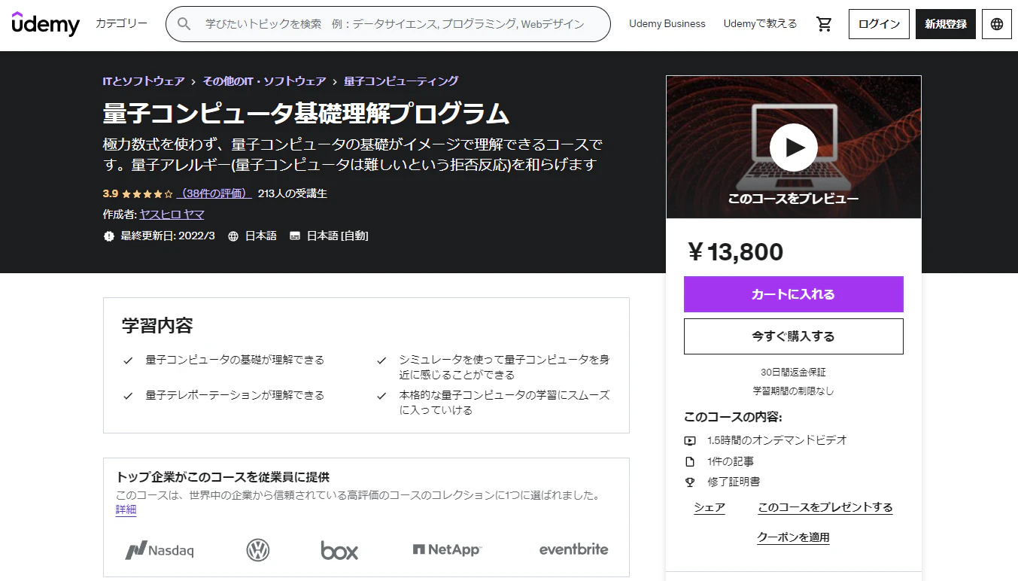
Task: Click the 30日間返金保証 text
Action: [x=793, y=373]
